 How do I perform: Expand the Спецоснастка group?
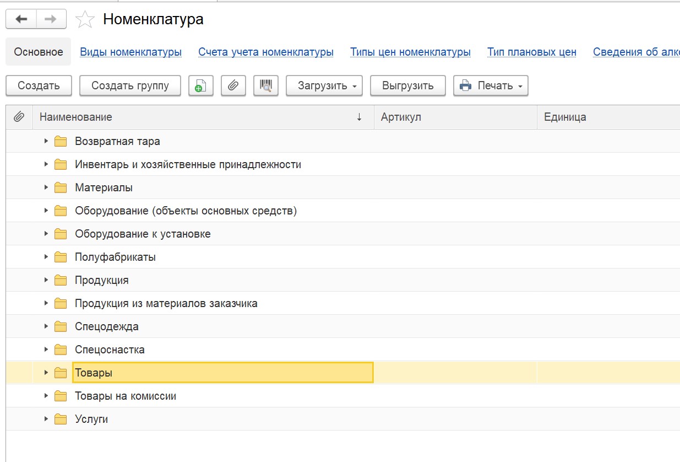pos(46,350)
